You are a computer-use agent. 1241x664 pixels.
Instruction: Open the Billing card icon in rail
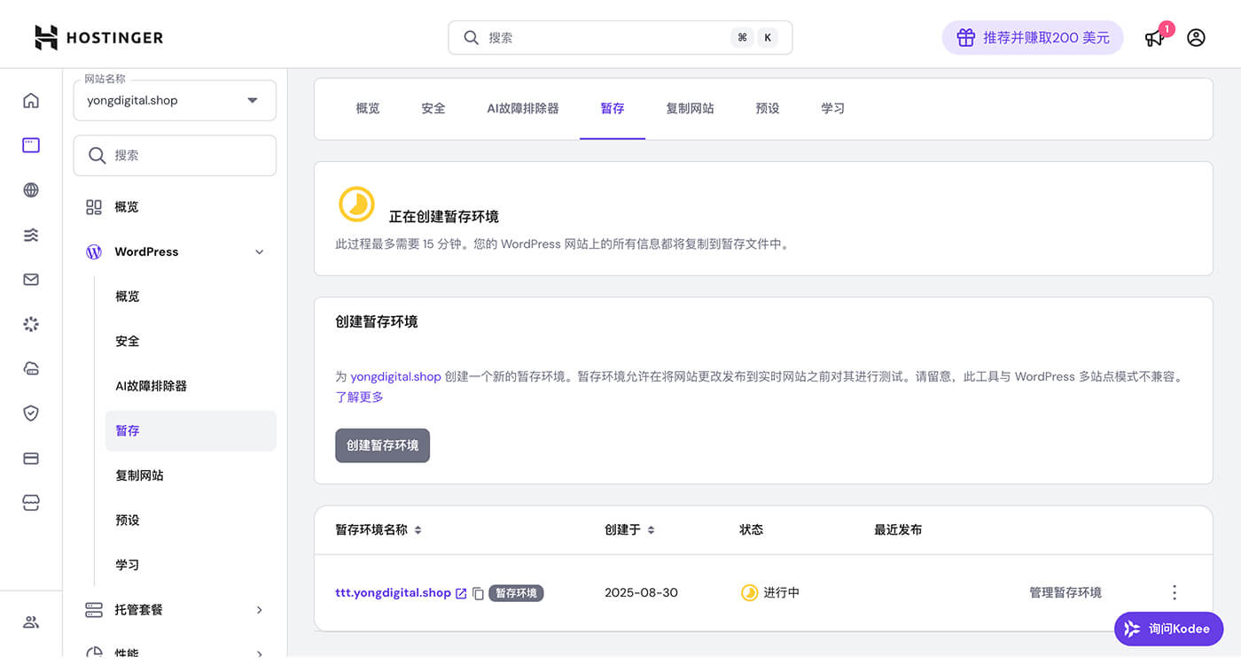pos(31,459)
